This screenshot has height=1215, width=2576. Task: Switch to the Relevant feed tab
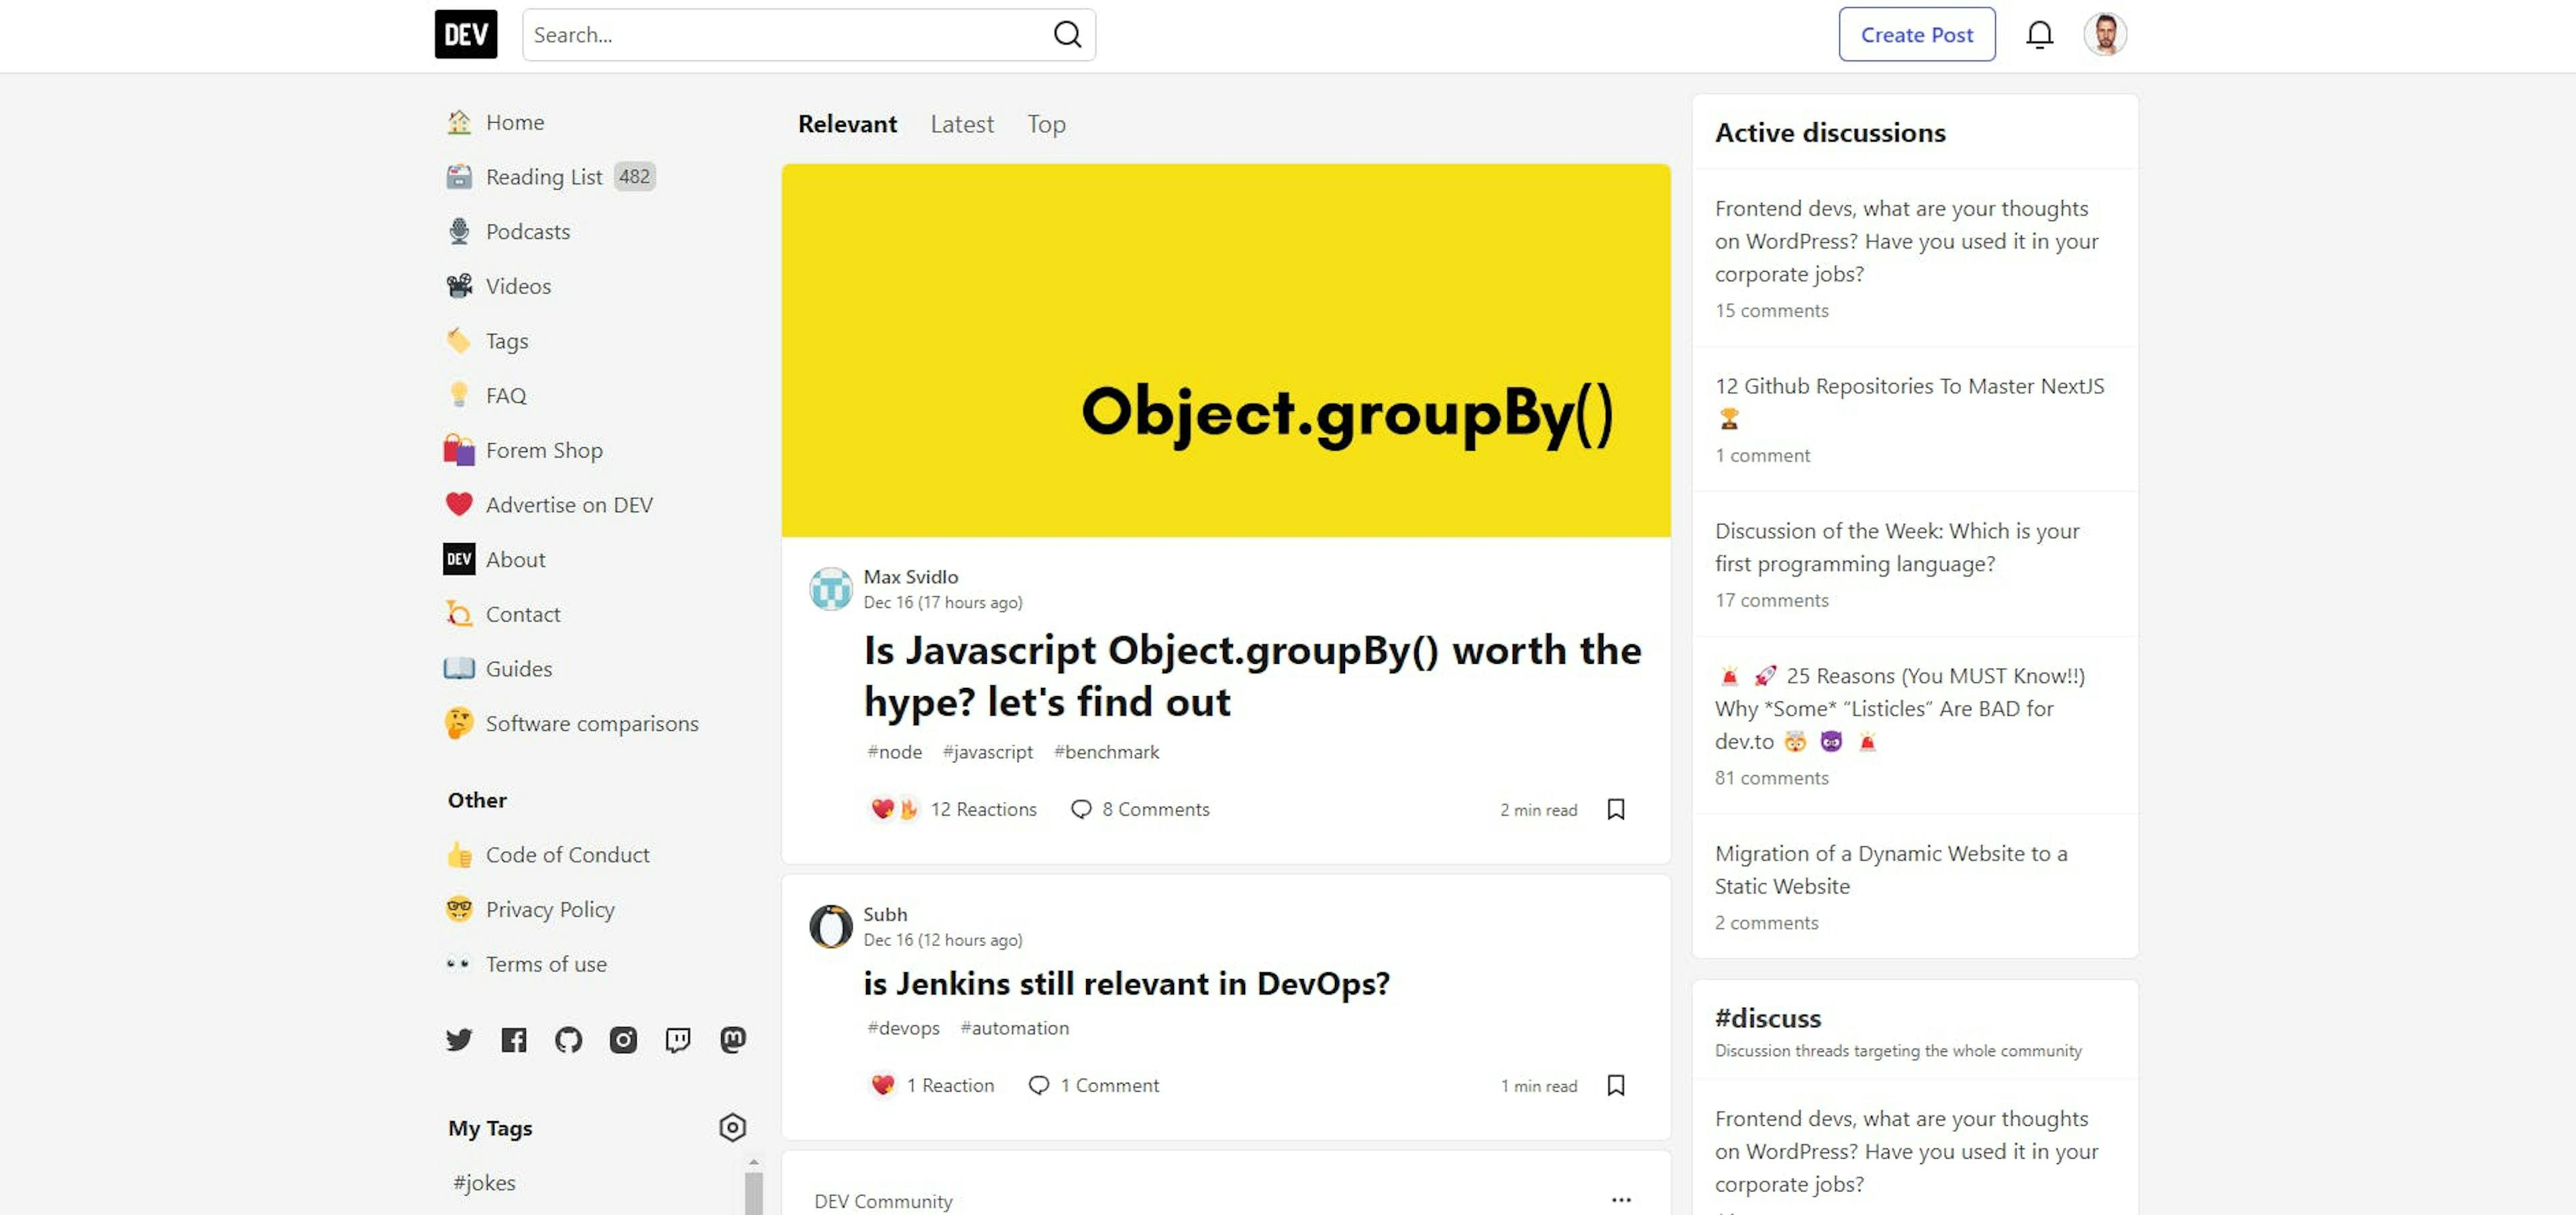coord(847,124)
